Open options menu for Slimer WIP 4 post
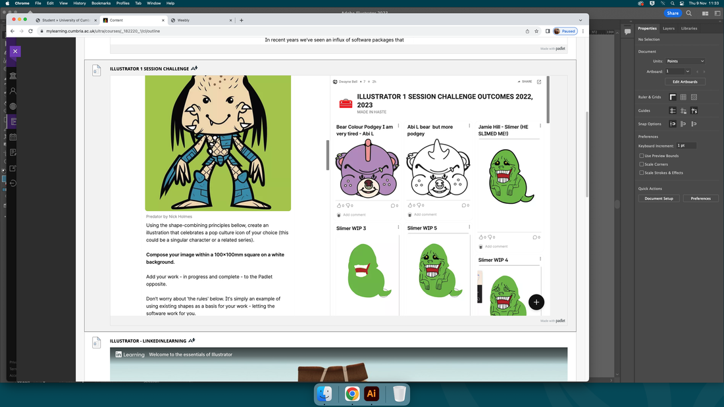Screen dimensions: 724x407 [x=540, y=259]
